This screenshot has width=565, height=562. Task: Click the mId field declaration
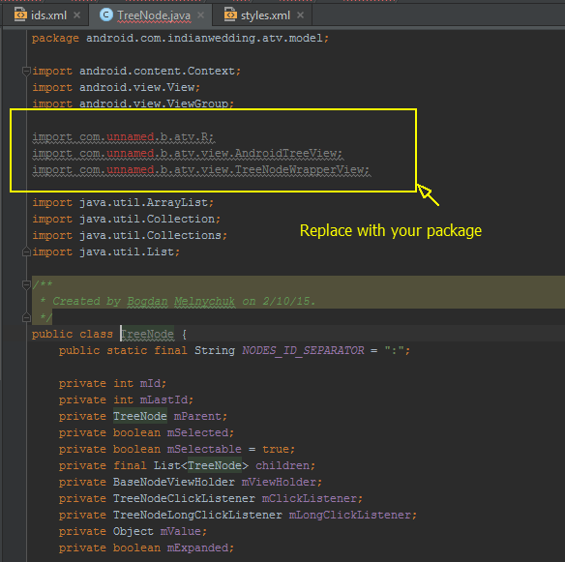pyautogui.click(x=112, y=384)
